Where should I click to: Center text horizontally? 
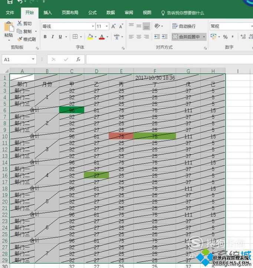[139, 37]
